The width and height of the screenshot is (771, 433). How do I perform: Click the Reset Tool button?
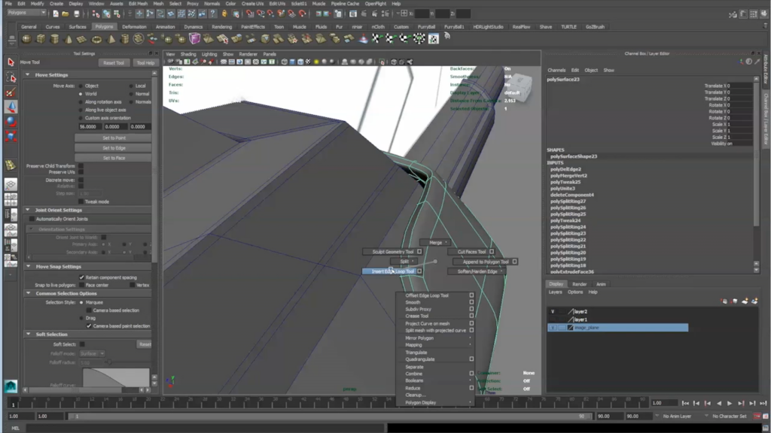pyautogui.click(x=114, y=63)
